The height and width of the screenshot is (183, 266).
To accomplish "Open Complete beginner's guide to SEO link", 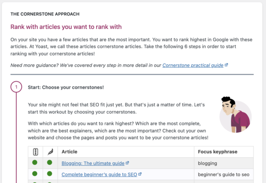I will (99, 174).
